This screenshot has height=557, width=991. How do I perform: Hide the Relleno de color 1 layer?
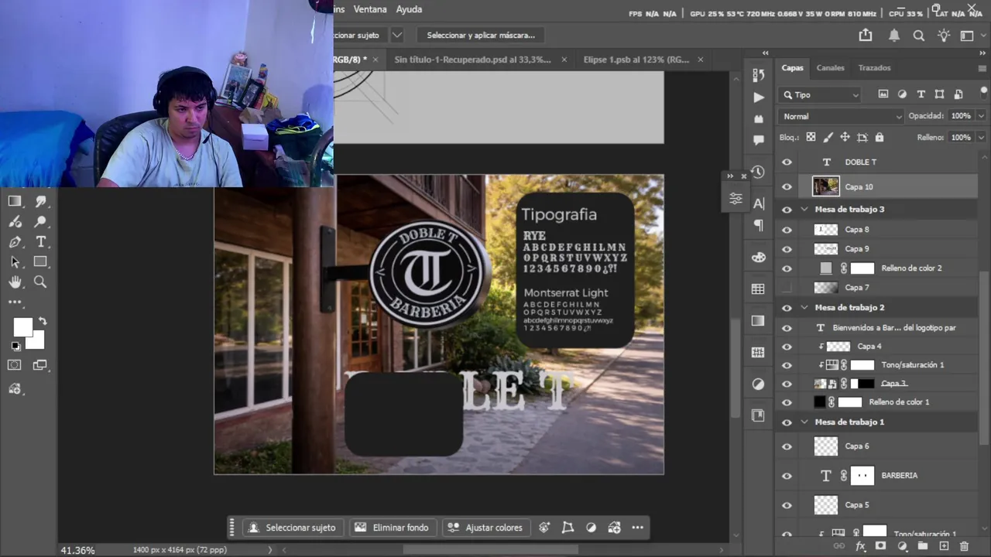pyautogui.click(x=787, y=402)
